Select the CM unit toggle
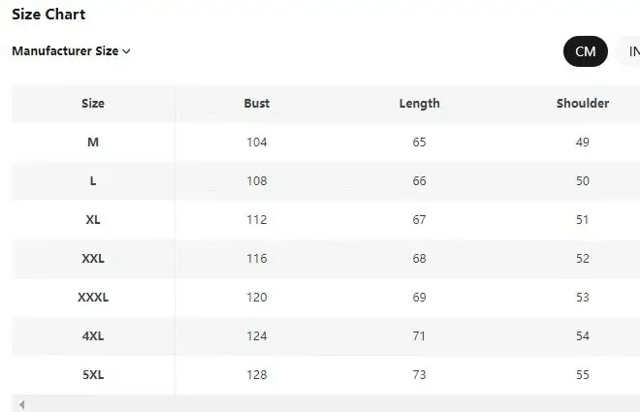 pyautogui.click(x=585, y=51)
